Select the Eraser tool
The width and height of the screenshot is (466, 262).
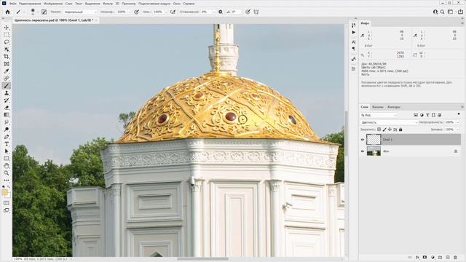pyautogui.click(x=7, y=108)
